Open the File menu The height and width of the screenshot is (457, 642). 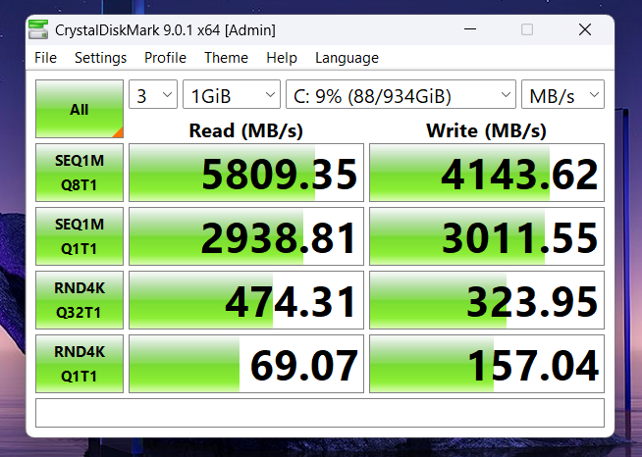[x=45, y=58]
